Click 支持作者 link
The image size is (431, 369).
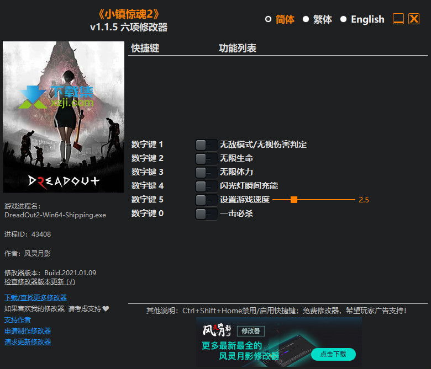[18, 320]
